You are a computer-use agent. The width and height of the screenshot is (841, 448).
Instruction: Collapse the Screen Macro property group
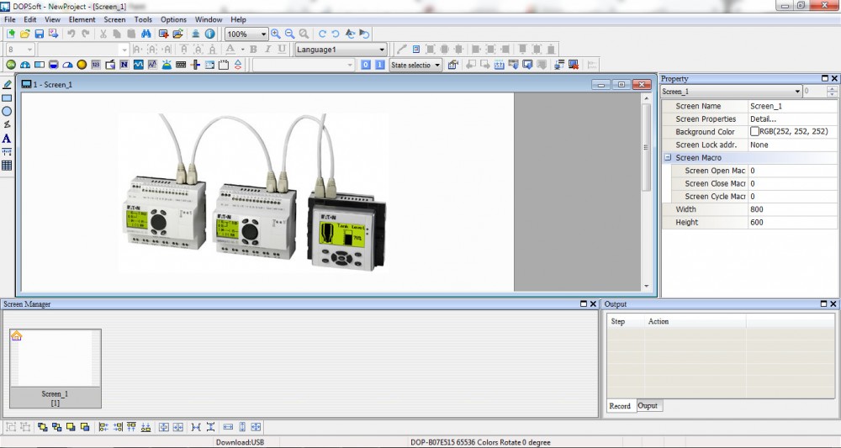[x=668, y=158]
